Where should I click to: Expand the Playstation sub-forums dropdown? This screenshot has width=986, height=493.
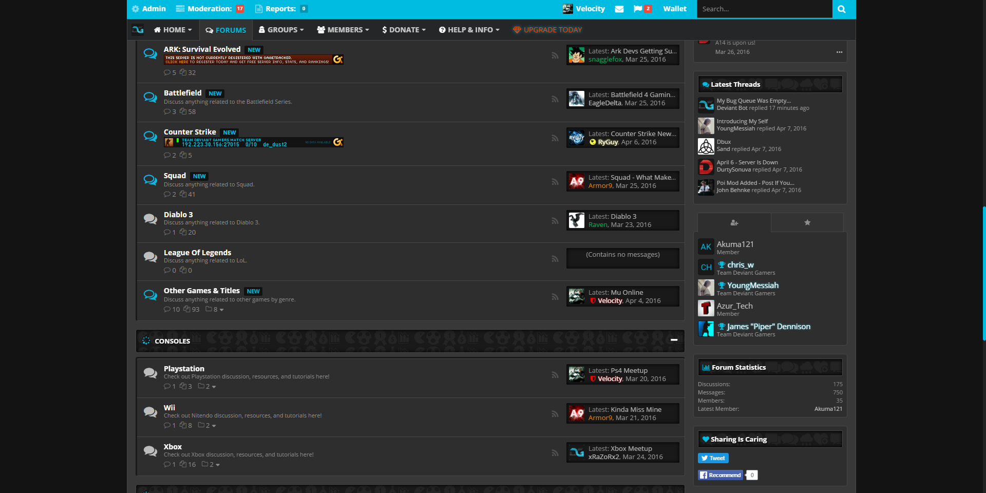(x=207, y=387)
